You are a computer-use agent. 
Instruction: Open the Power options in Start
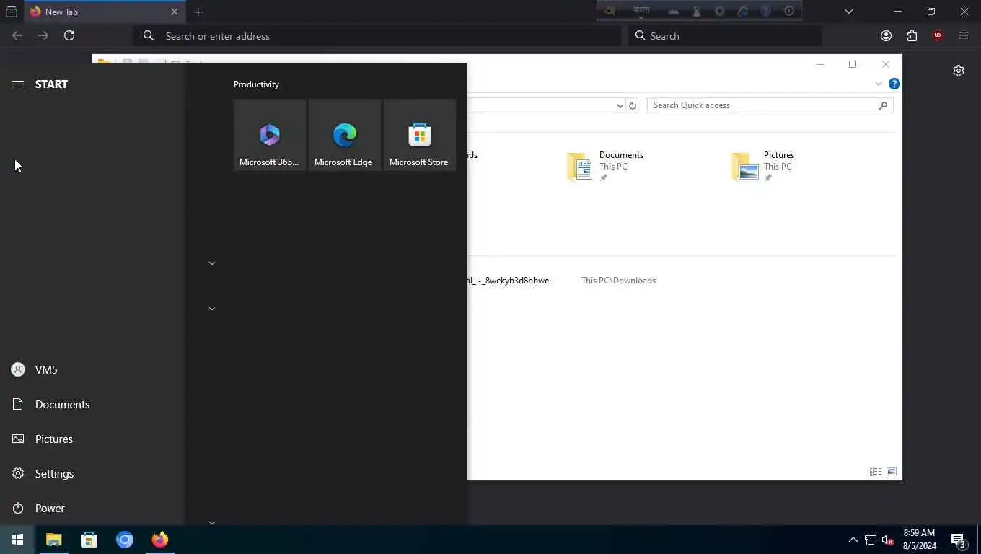(x=92, y=509)
